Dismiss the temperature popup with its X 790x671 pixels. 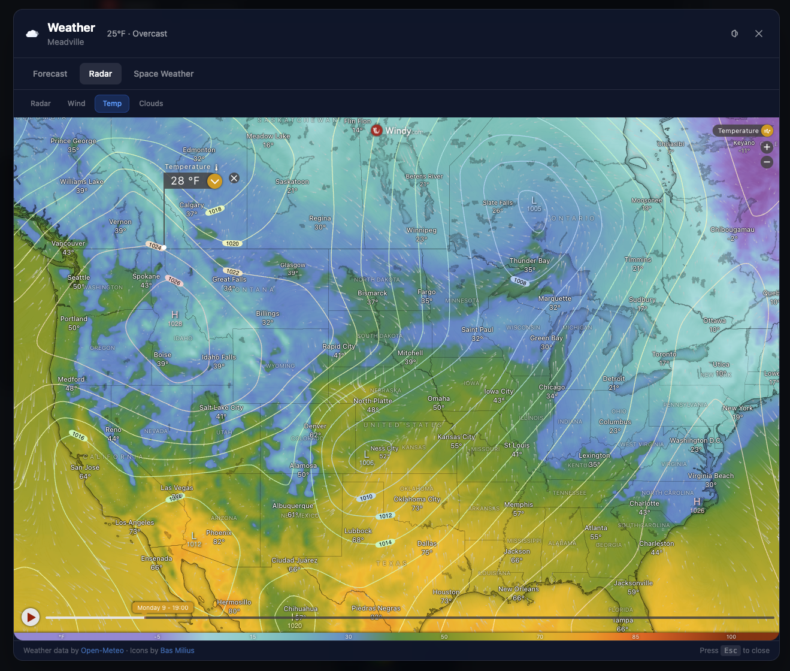pyautogui.click(x=234, y=177)
